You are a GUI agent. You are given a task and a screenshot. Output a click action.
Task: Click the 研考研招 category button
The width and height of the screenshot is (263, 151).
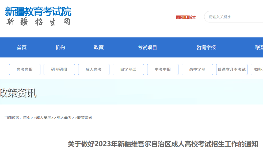(x=59, y=69)
